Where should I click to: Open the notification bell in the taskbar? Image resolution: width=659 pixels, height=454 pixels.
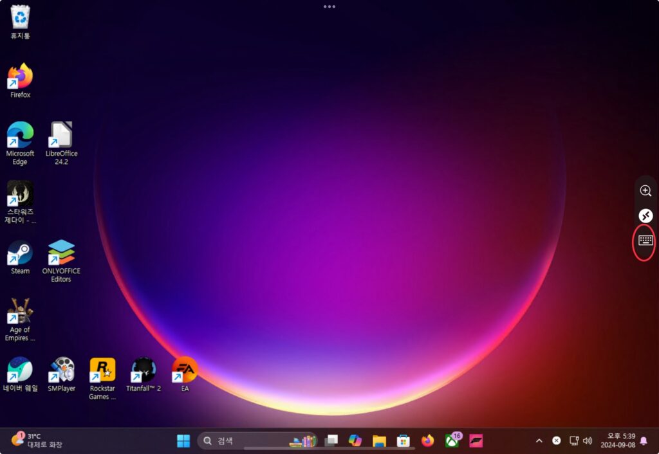[644, 440]
